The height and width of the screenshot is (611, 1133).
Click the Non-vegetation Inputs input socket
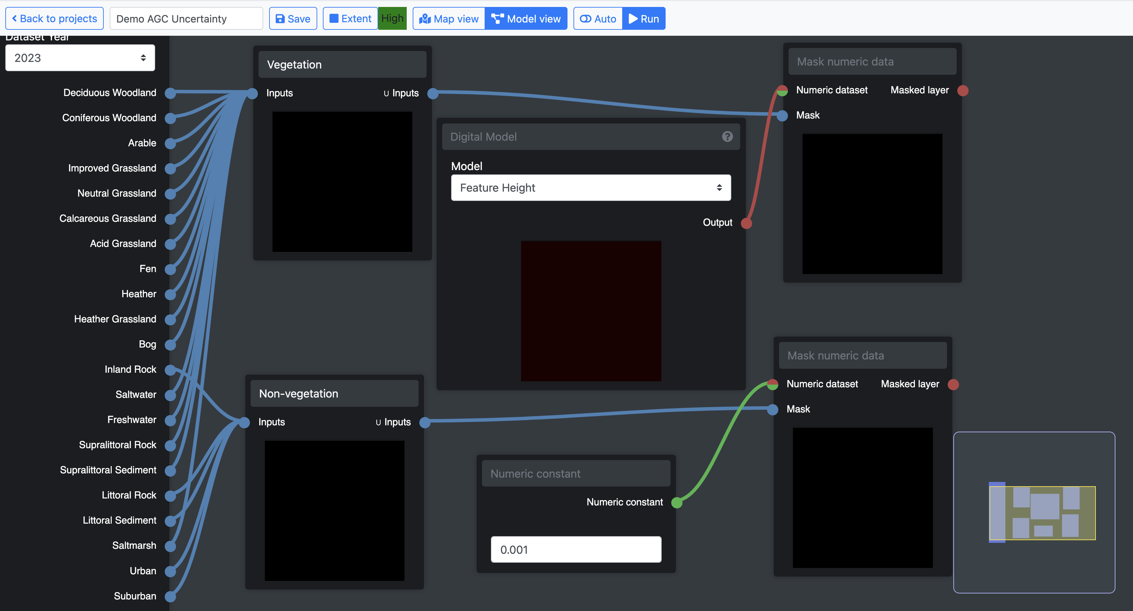[x=244, y=423]
